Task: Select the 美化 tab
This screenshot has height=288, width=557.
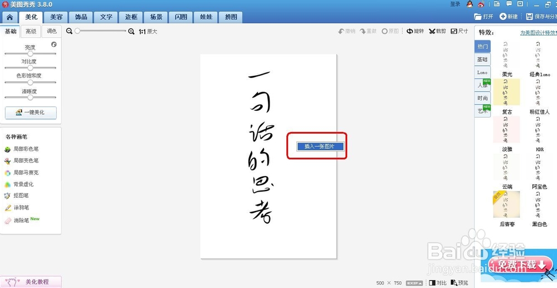Action: pos(31,17)
